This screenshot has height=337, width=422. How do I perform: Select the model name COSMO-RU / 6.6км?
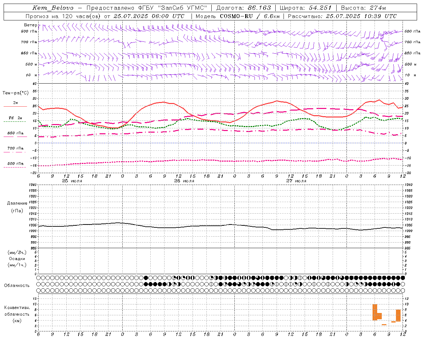[x=250, y=16]
